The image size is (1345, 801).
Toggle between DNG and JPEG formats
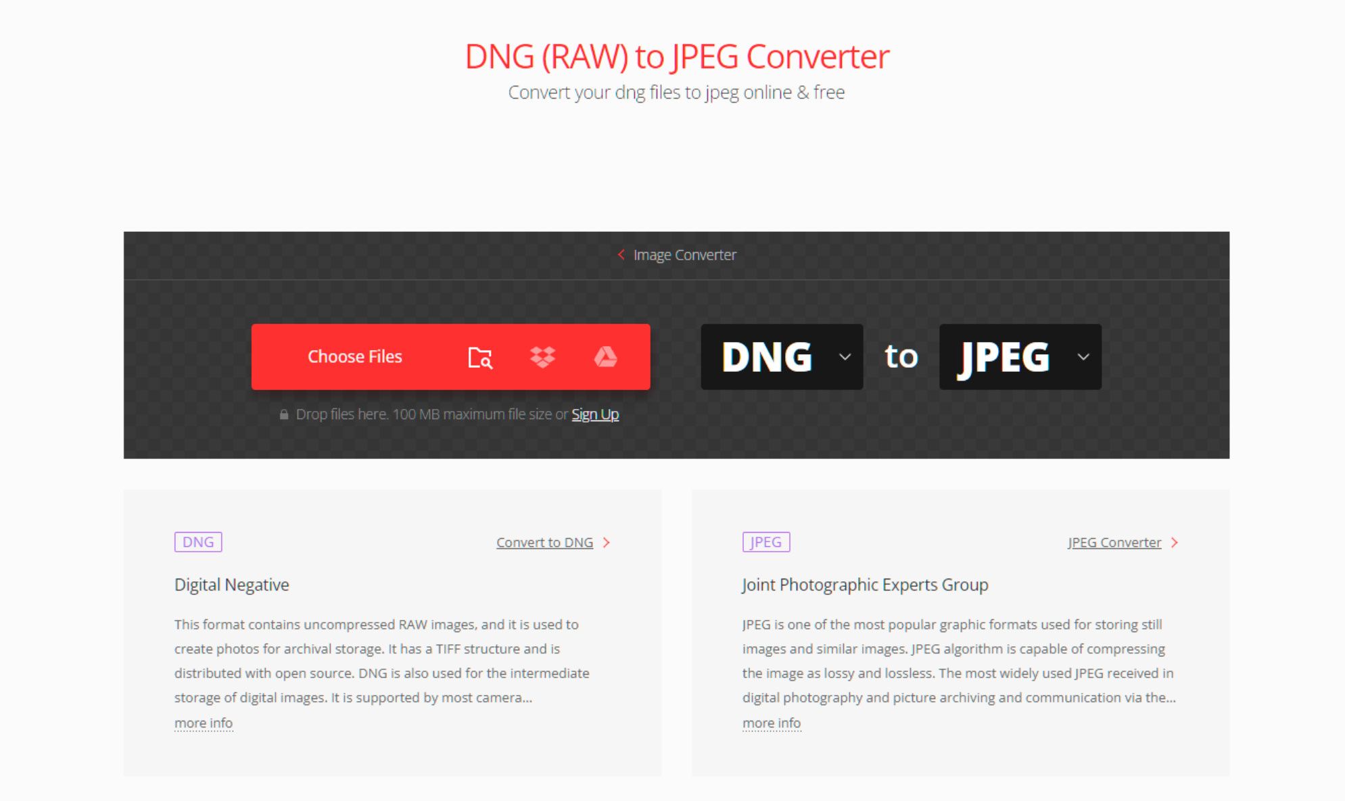click(901, 357)
